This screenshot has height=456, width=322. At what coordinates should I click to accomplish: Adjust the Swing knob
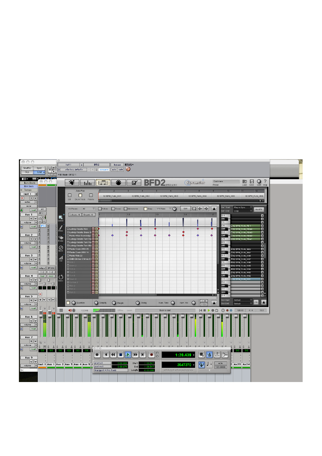pyautogui.click(x=137, y=303)
